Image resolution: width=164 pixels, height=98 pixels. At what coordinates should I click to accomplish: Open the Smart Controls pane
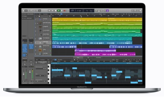click(34, 11)
